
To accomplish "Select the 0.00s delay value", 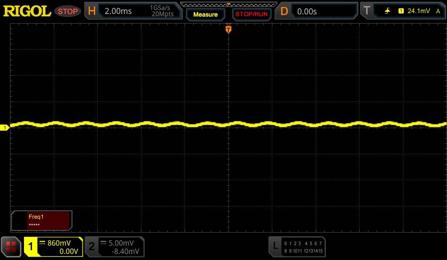I will tap(307, 11).
